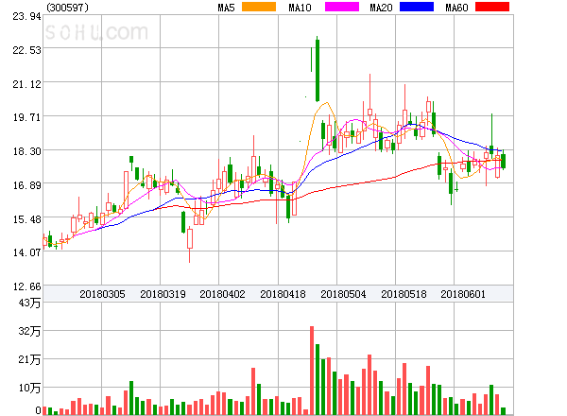Screen dimensions: 567x416
Task: Click the 14.07 price axis label
Action: click(26, 252)
